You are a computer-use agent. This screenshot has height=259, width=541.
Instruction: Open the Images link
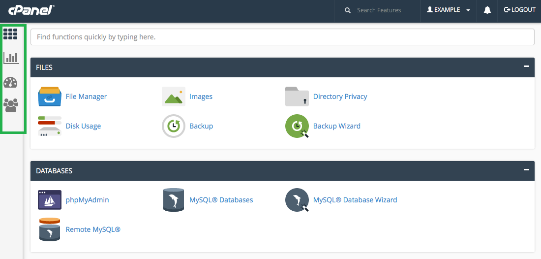201,97
